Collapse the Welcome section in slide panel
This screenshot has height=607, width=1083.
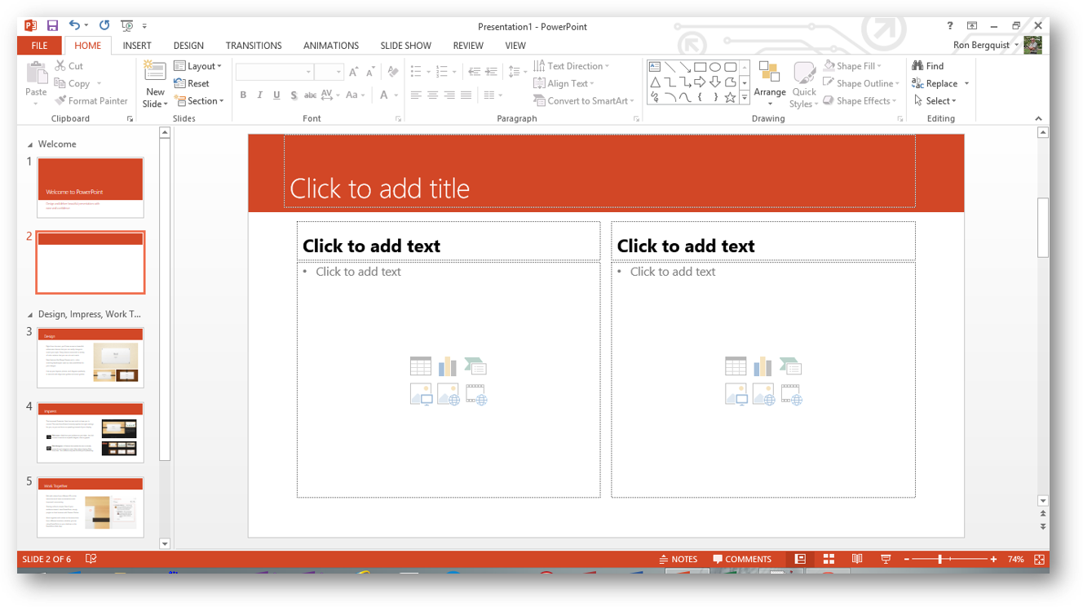coord(31,144)
